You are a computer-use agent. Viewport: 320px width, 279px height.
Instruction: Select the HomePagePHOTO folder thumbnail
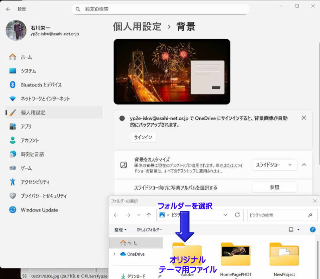coord(236,255)
